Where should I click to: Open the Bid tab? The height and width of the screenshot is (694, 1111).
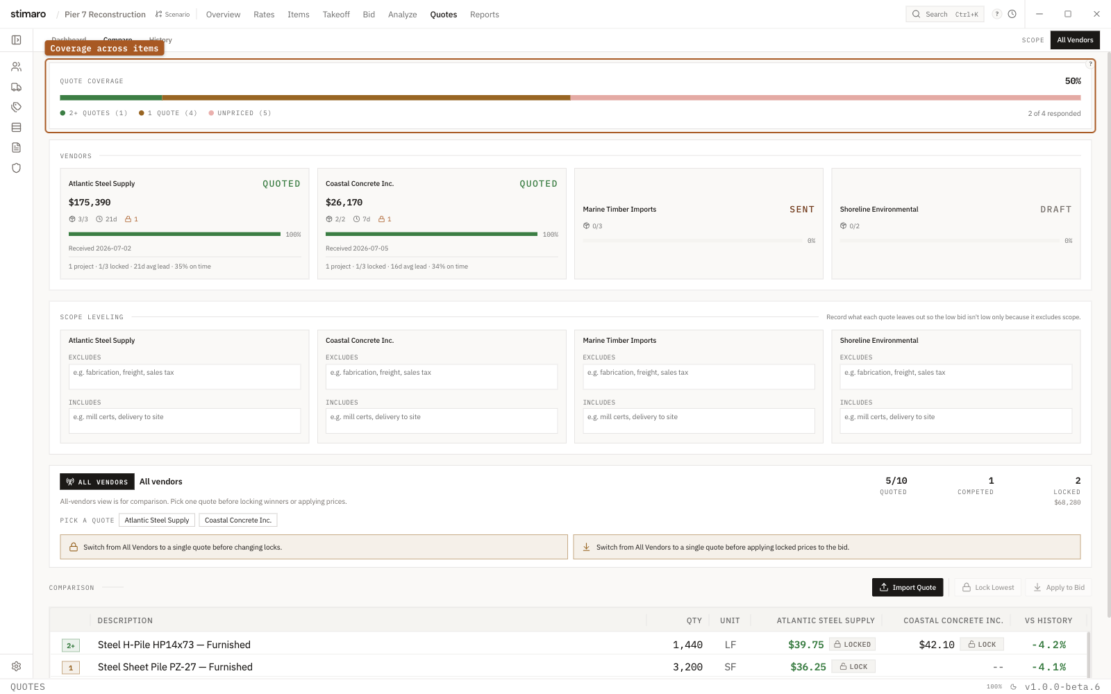pyautogui.click(x=369, y=15)
